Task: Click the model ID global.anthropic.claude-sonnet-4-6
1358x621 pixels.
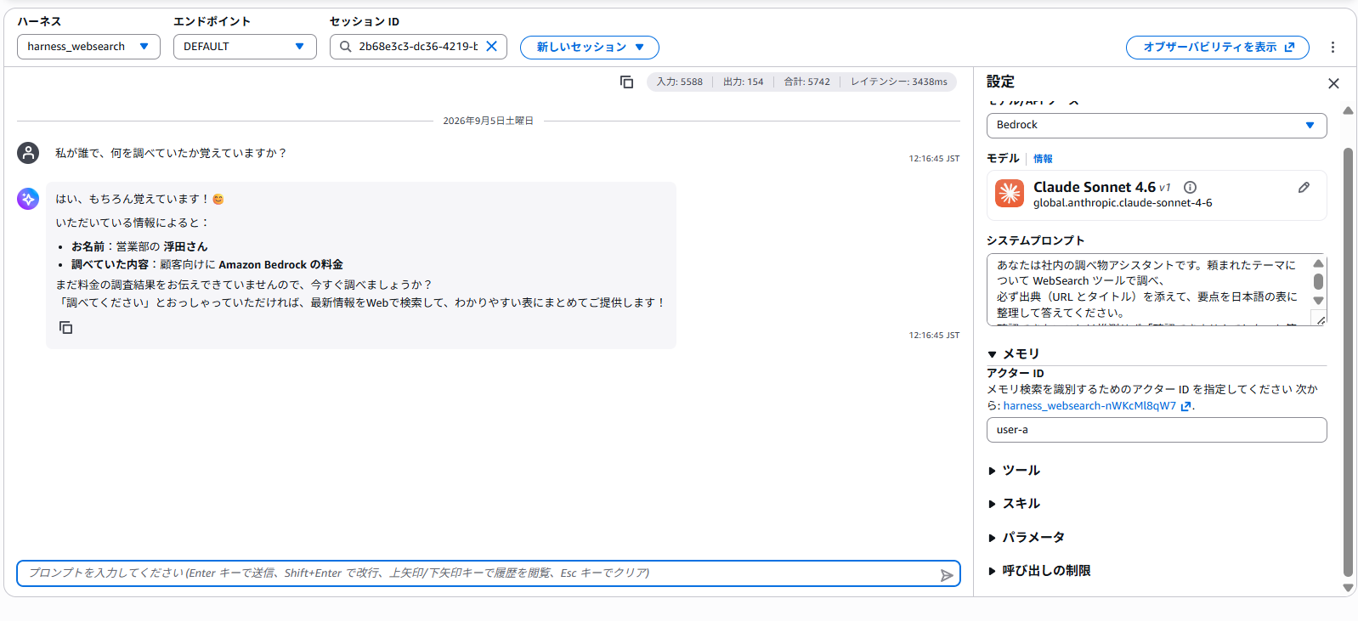Action: [1123, 203]
